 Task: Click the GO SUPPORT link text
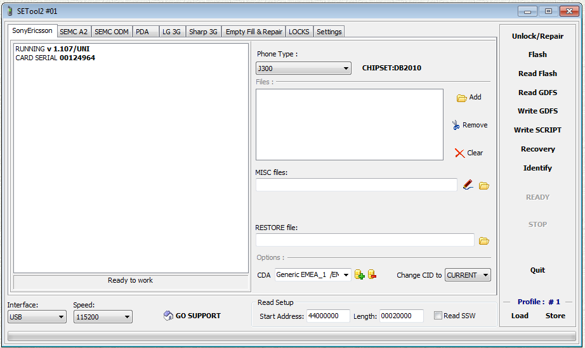pyautogui.click(x=198, y=316)
